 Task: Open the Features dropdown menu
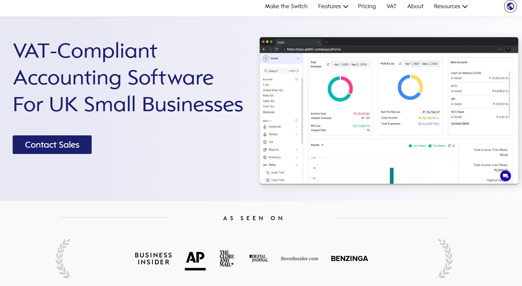pos(333,6)
